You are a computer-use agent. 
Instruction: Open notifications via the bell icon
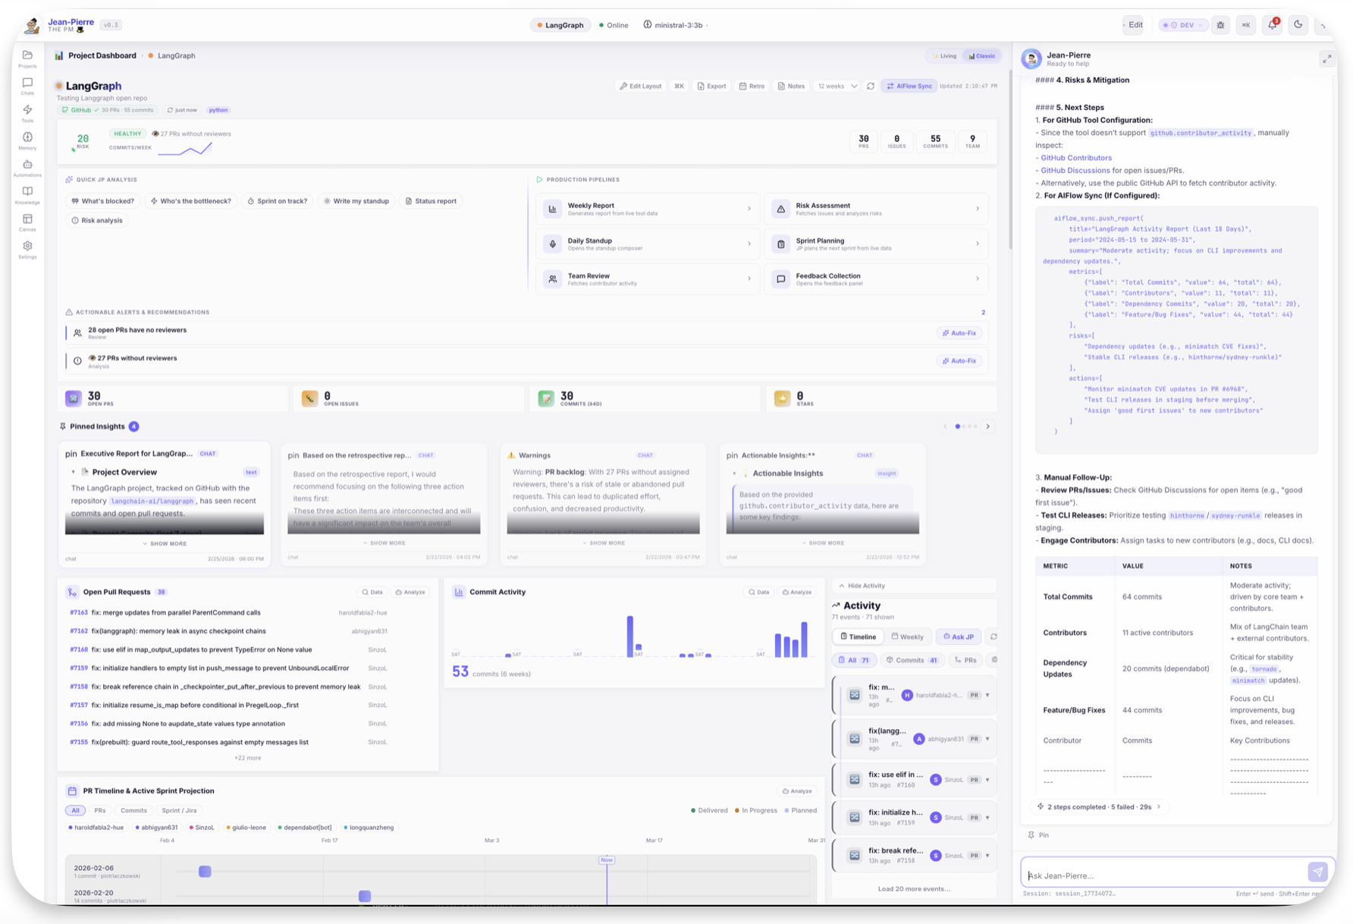pyautogui.click(x=1272, y=24)
